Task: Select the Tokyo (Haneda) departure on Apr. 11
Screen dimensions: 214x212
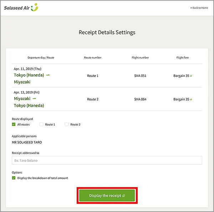Action: pos(29,75)
